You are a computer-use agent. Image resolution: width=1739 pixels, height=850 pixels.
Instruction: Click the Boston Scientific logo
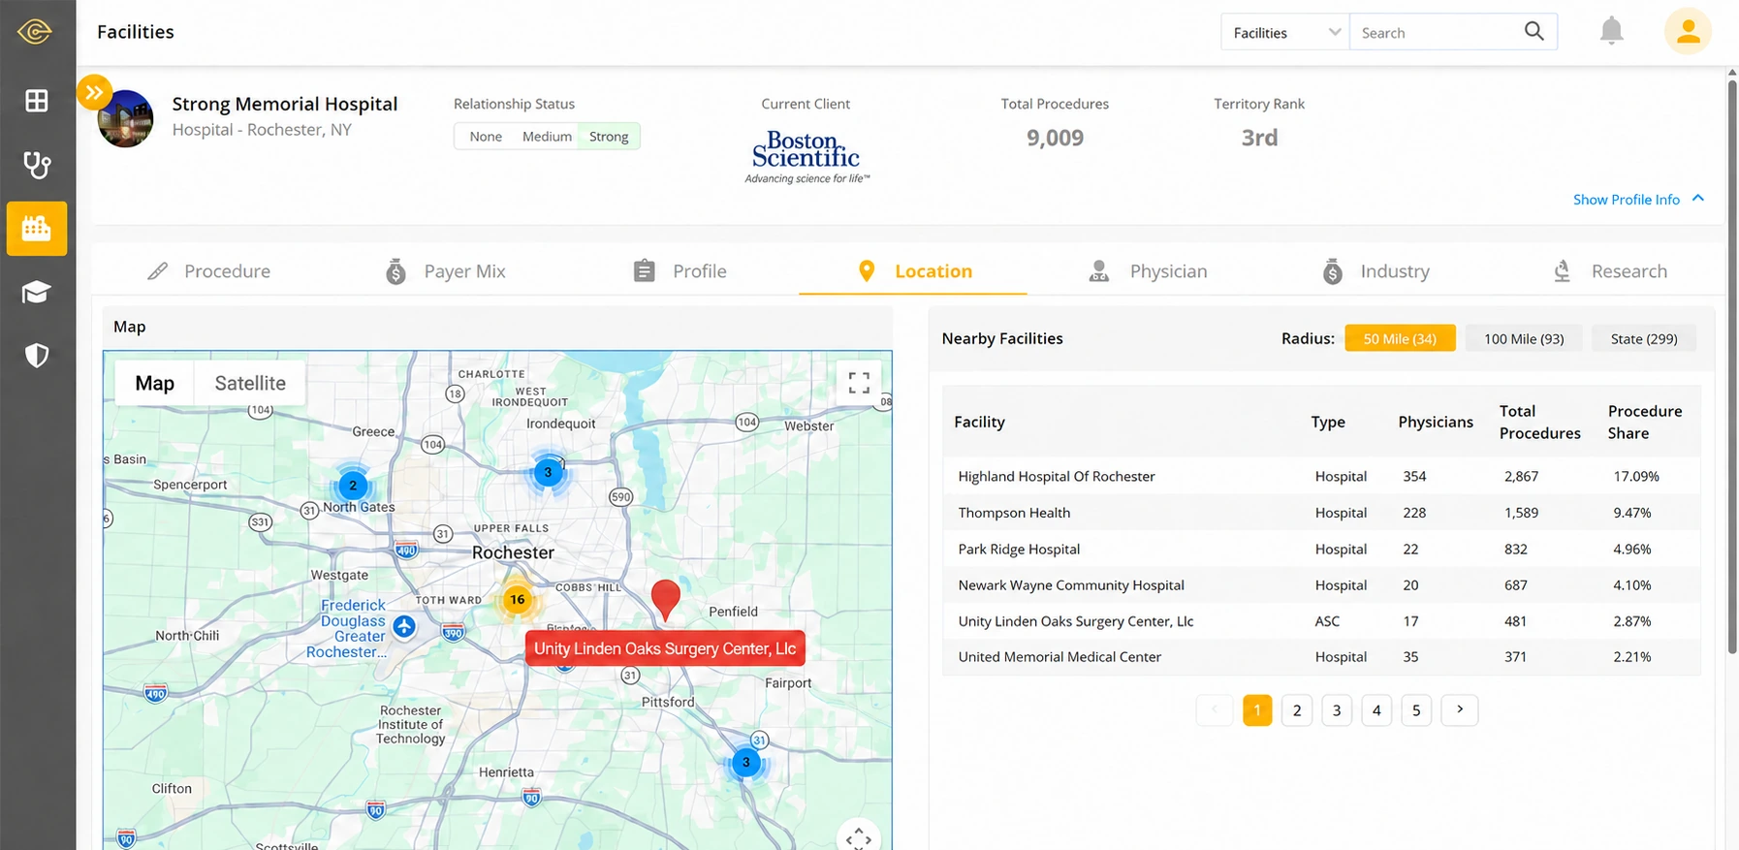(x=806, y=157)
